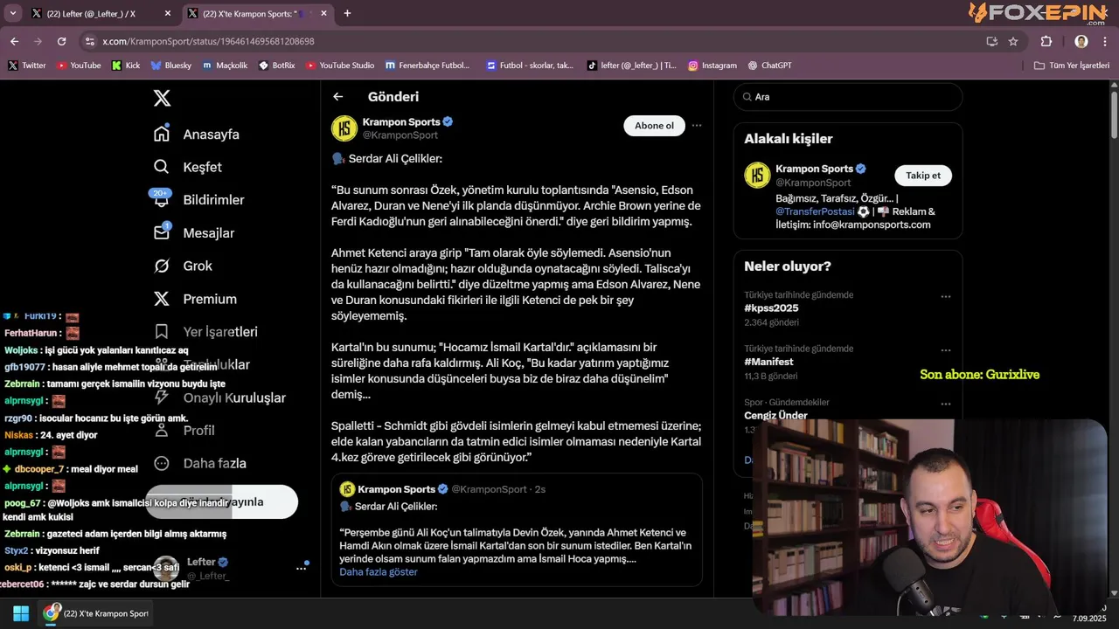Click the X logo in sidebar
Screen dimensions: 1119x629
click(x=162, y=98)
